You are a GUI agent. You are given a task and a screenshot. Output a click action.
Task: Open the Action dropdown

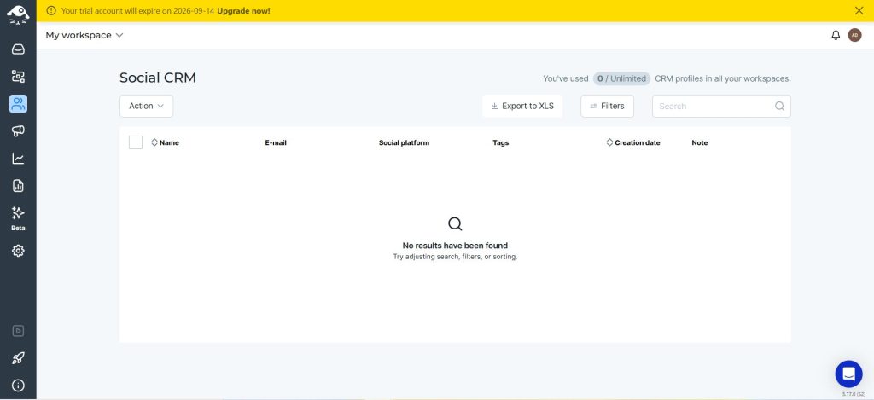point(147,106)
